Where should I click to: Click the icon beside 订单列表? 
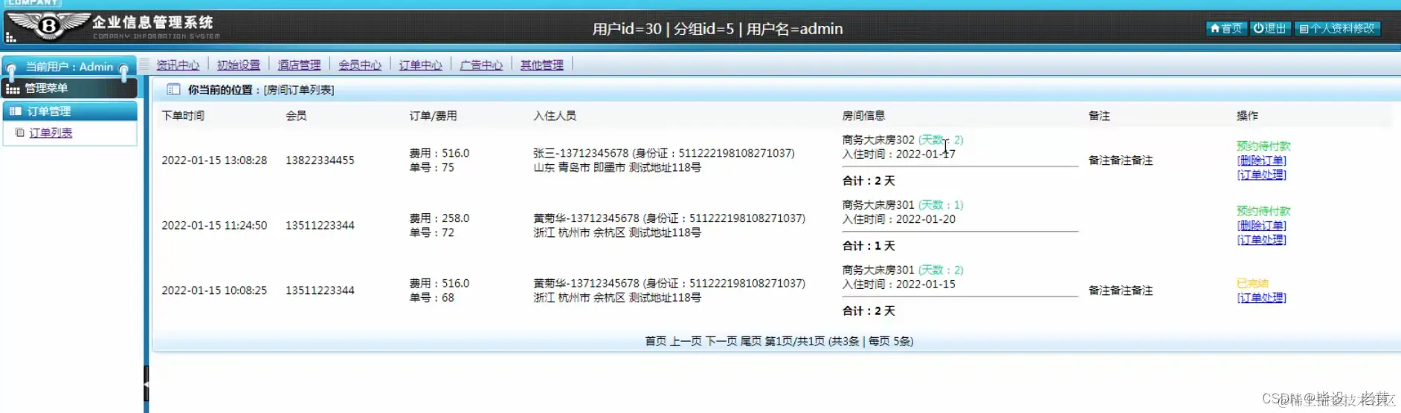tap(20, 132)
